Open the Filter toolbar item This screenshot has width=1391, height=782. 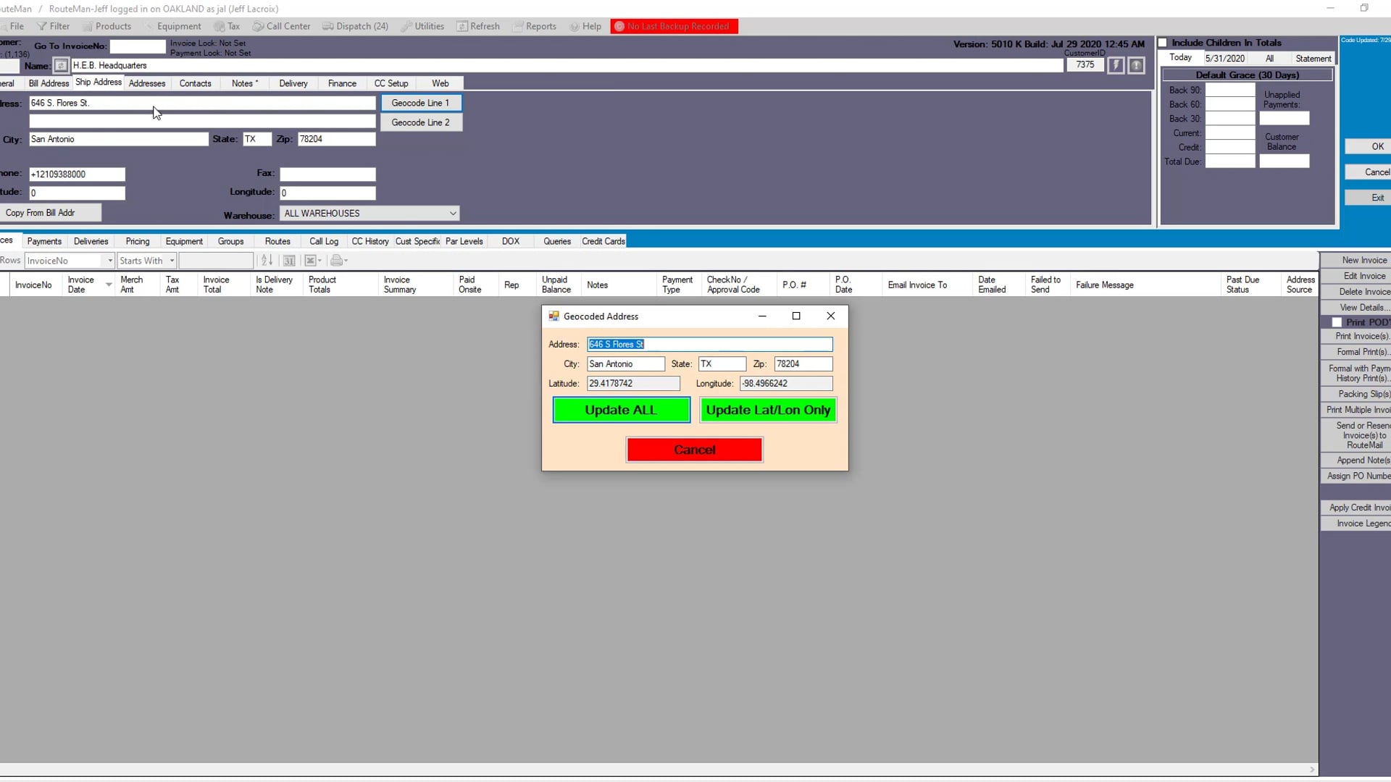point(54,26)
